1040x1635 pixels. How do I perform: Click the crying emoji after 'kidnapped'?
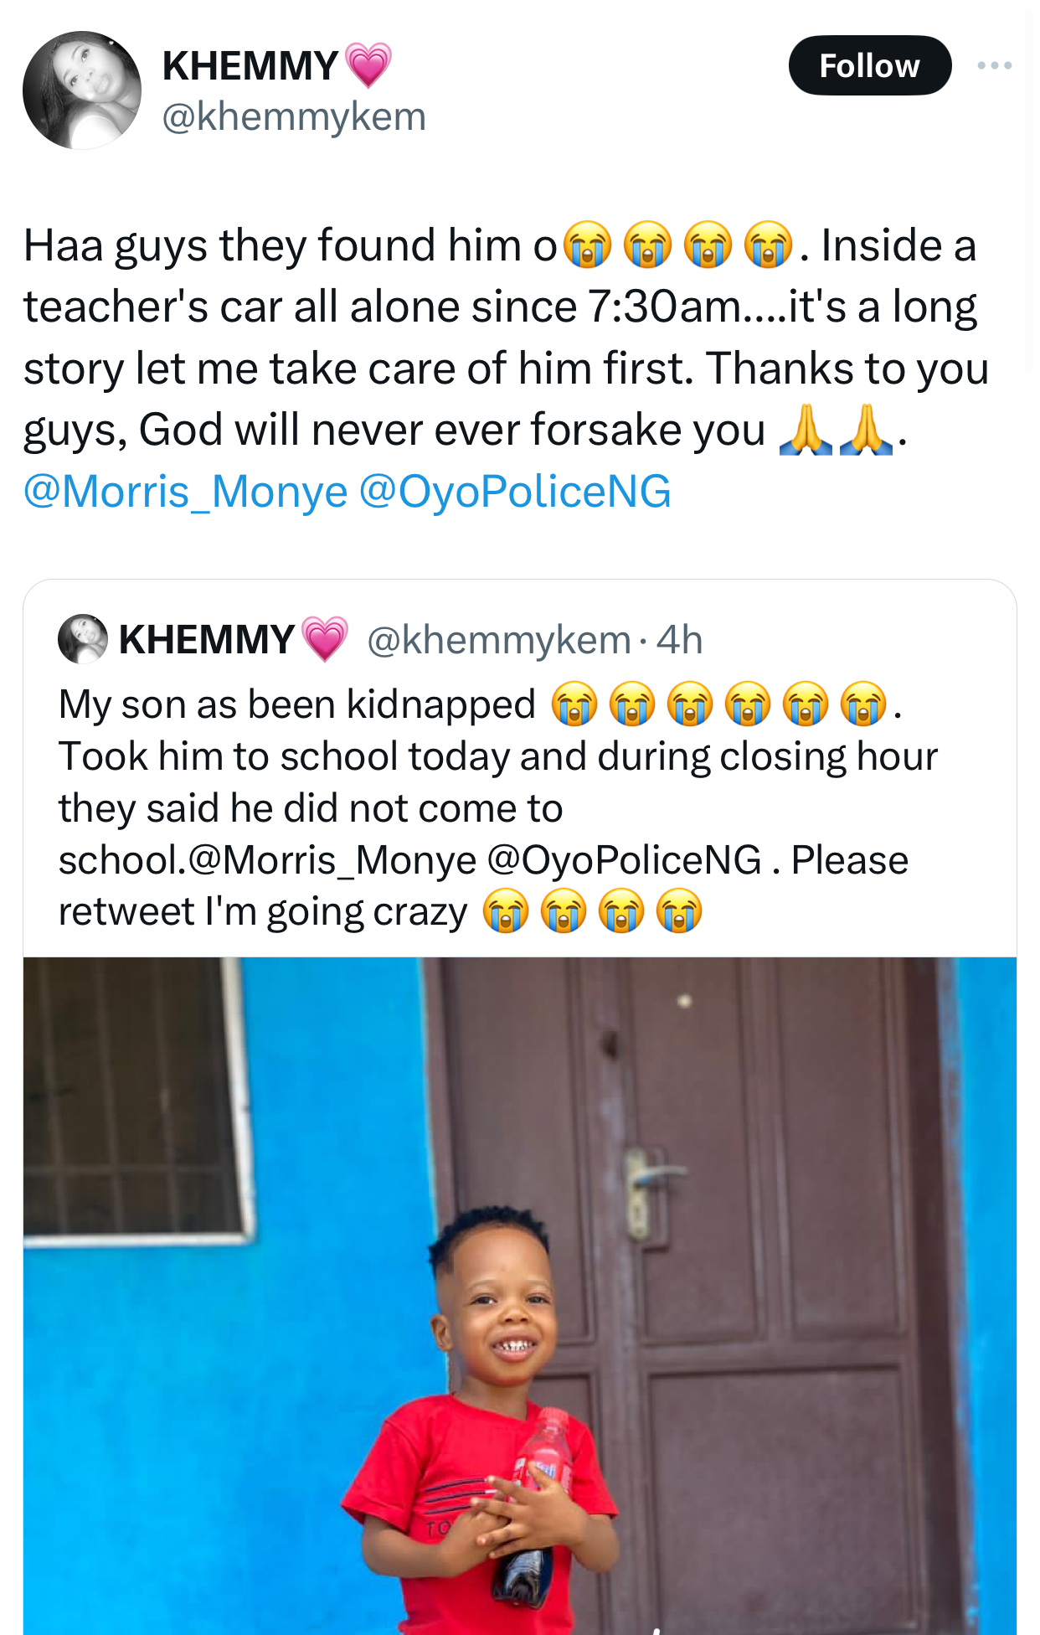(x=574, y=704)
